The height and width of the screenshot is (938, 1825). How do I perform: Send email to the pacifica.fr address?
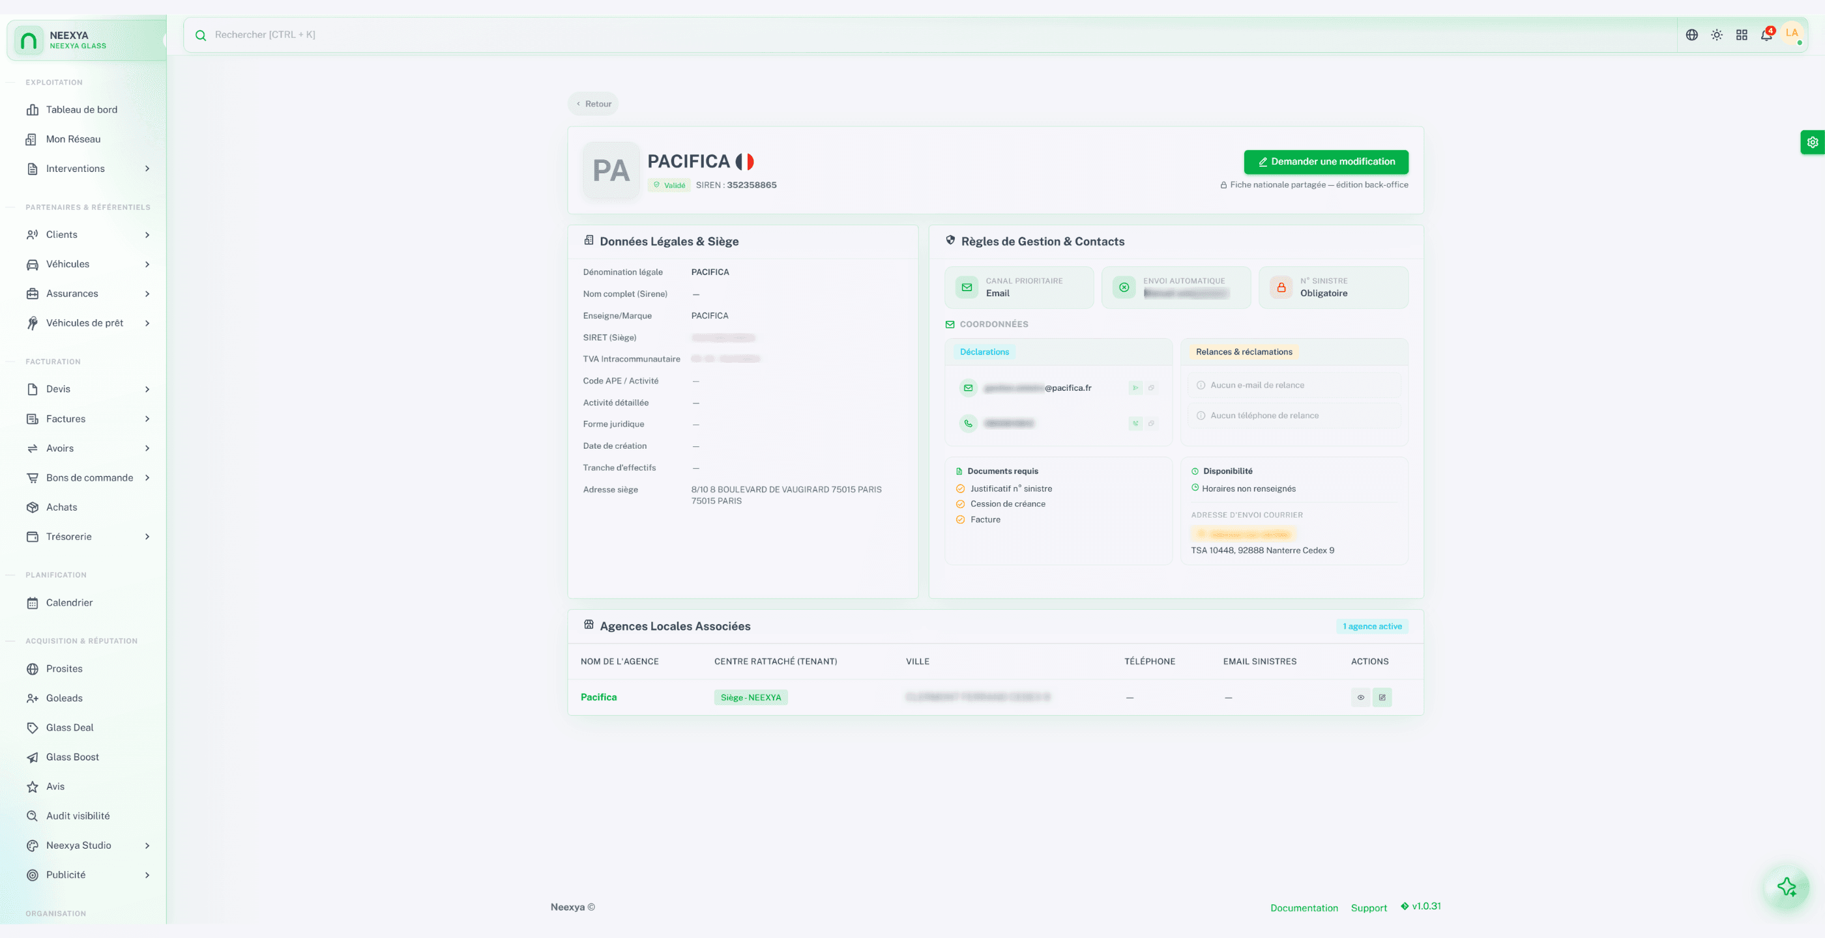pyautogui.click(x=1135, y=388)
